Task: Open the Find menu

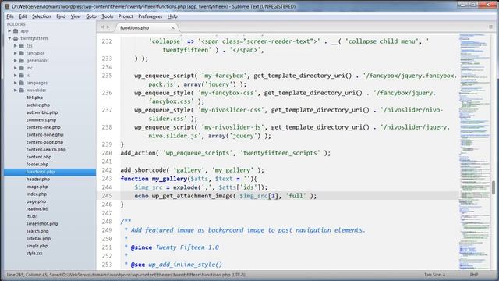Action: tap(61, 16)
